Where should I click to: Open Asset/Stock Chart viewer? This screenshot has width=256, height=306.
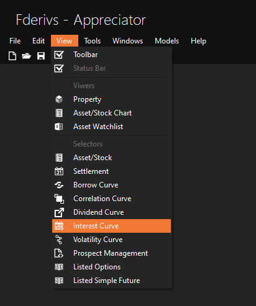click(x=111, y=113)
